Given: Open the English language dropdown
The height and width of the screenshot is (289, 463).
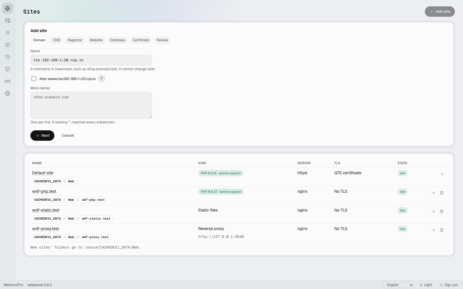Looking at the screenshot, I should click(x=398, y=285).
